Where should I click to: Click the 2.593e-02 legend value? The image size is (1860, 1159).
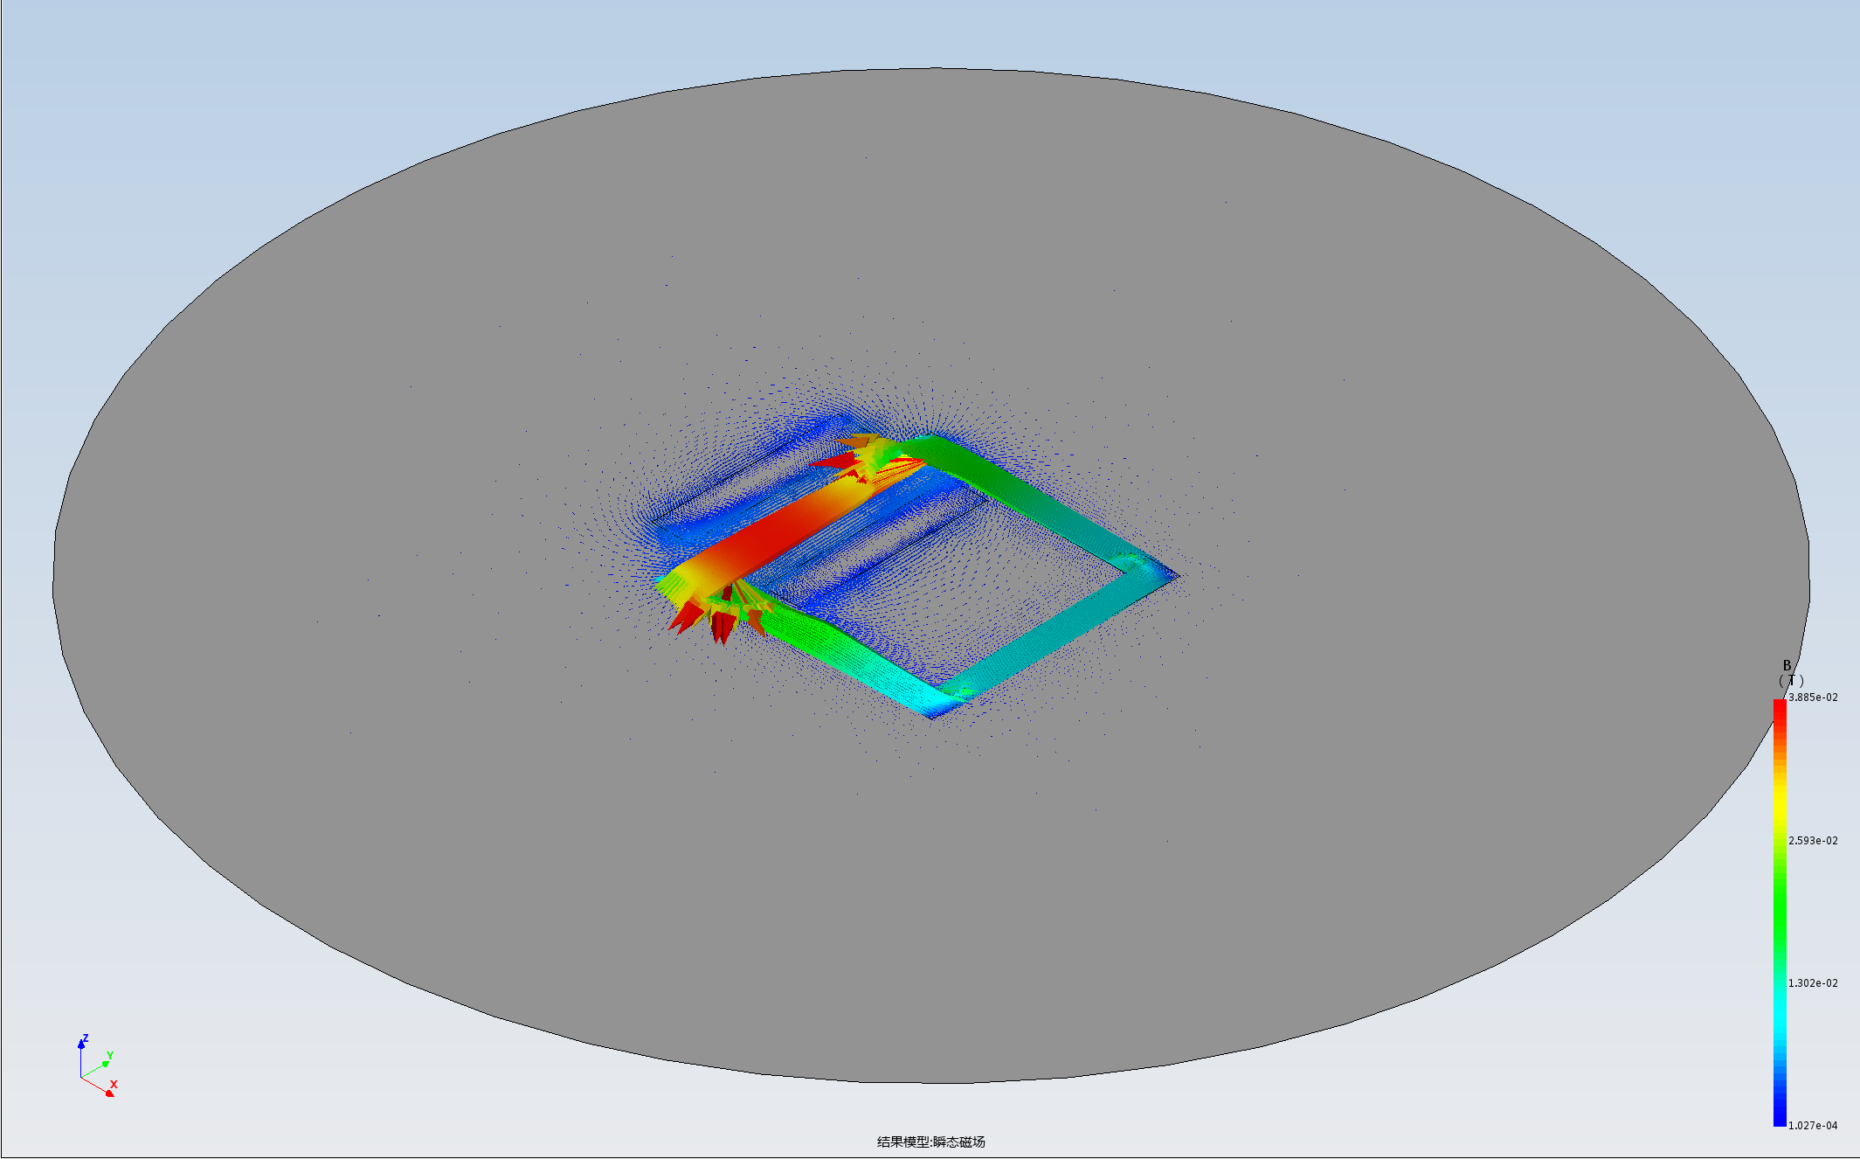click(1813, 841)
